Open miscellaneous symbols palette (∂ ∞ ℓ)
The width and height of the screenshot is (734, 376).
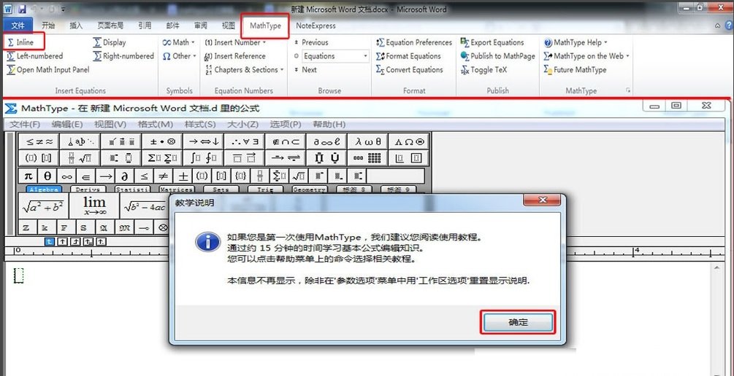(326, 142)
